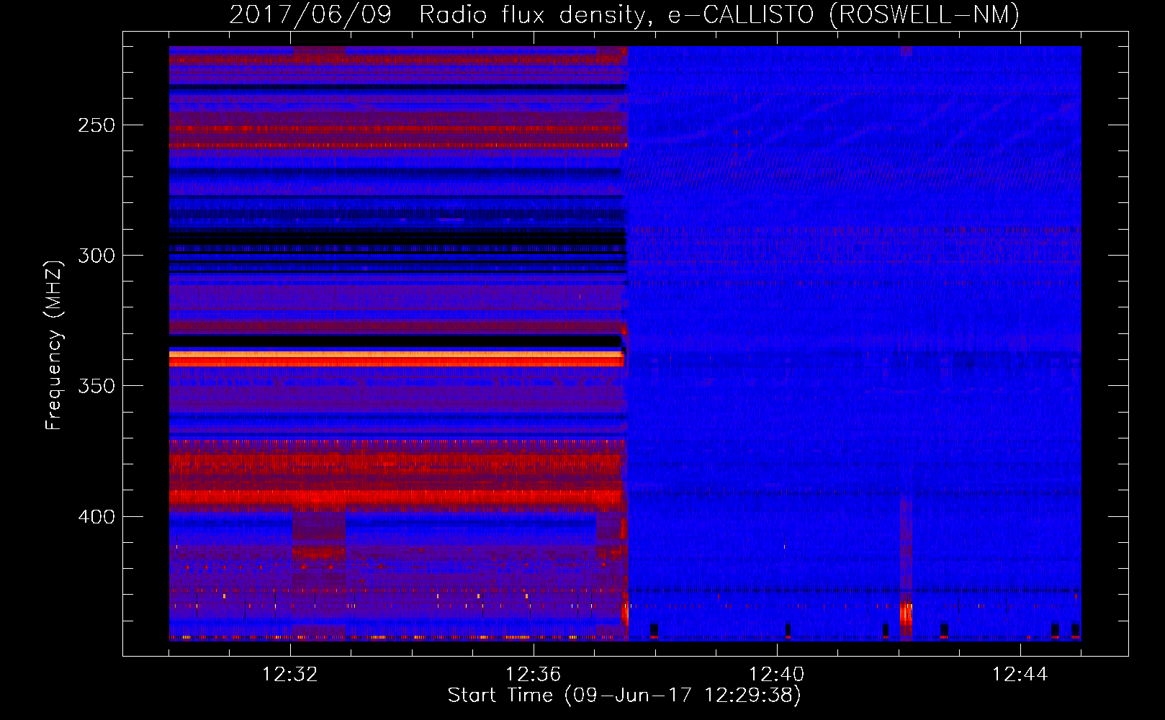Screen dimensions: 1165x720
Task: Click the y-axis label "Frequency (MHZ)"
Action: click(x=54, y=345)
